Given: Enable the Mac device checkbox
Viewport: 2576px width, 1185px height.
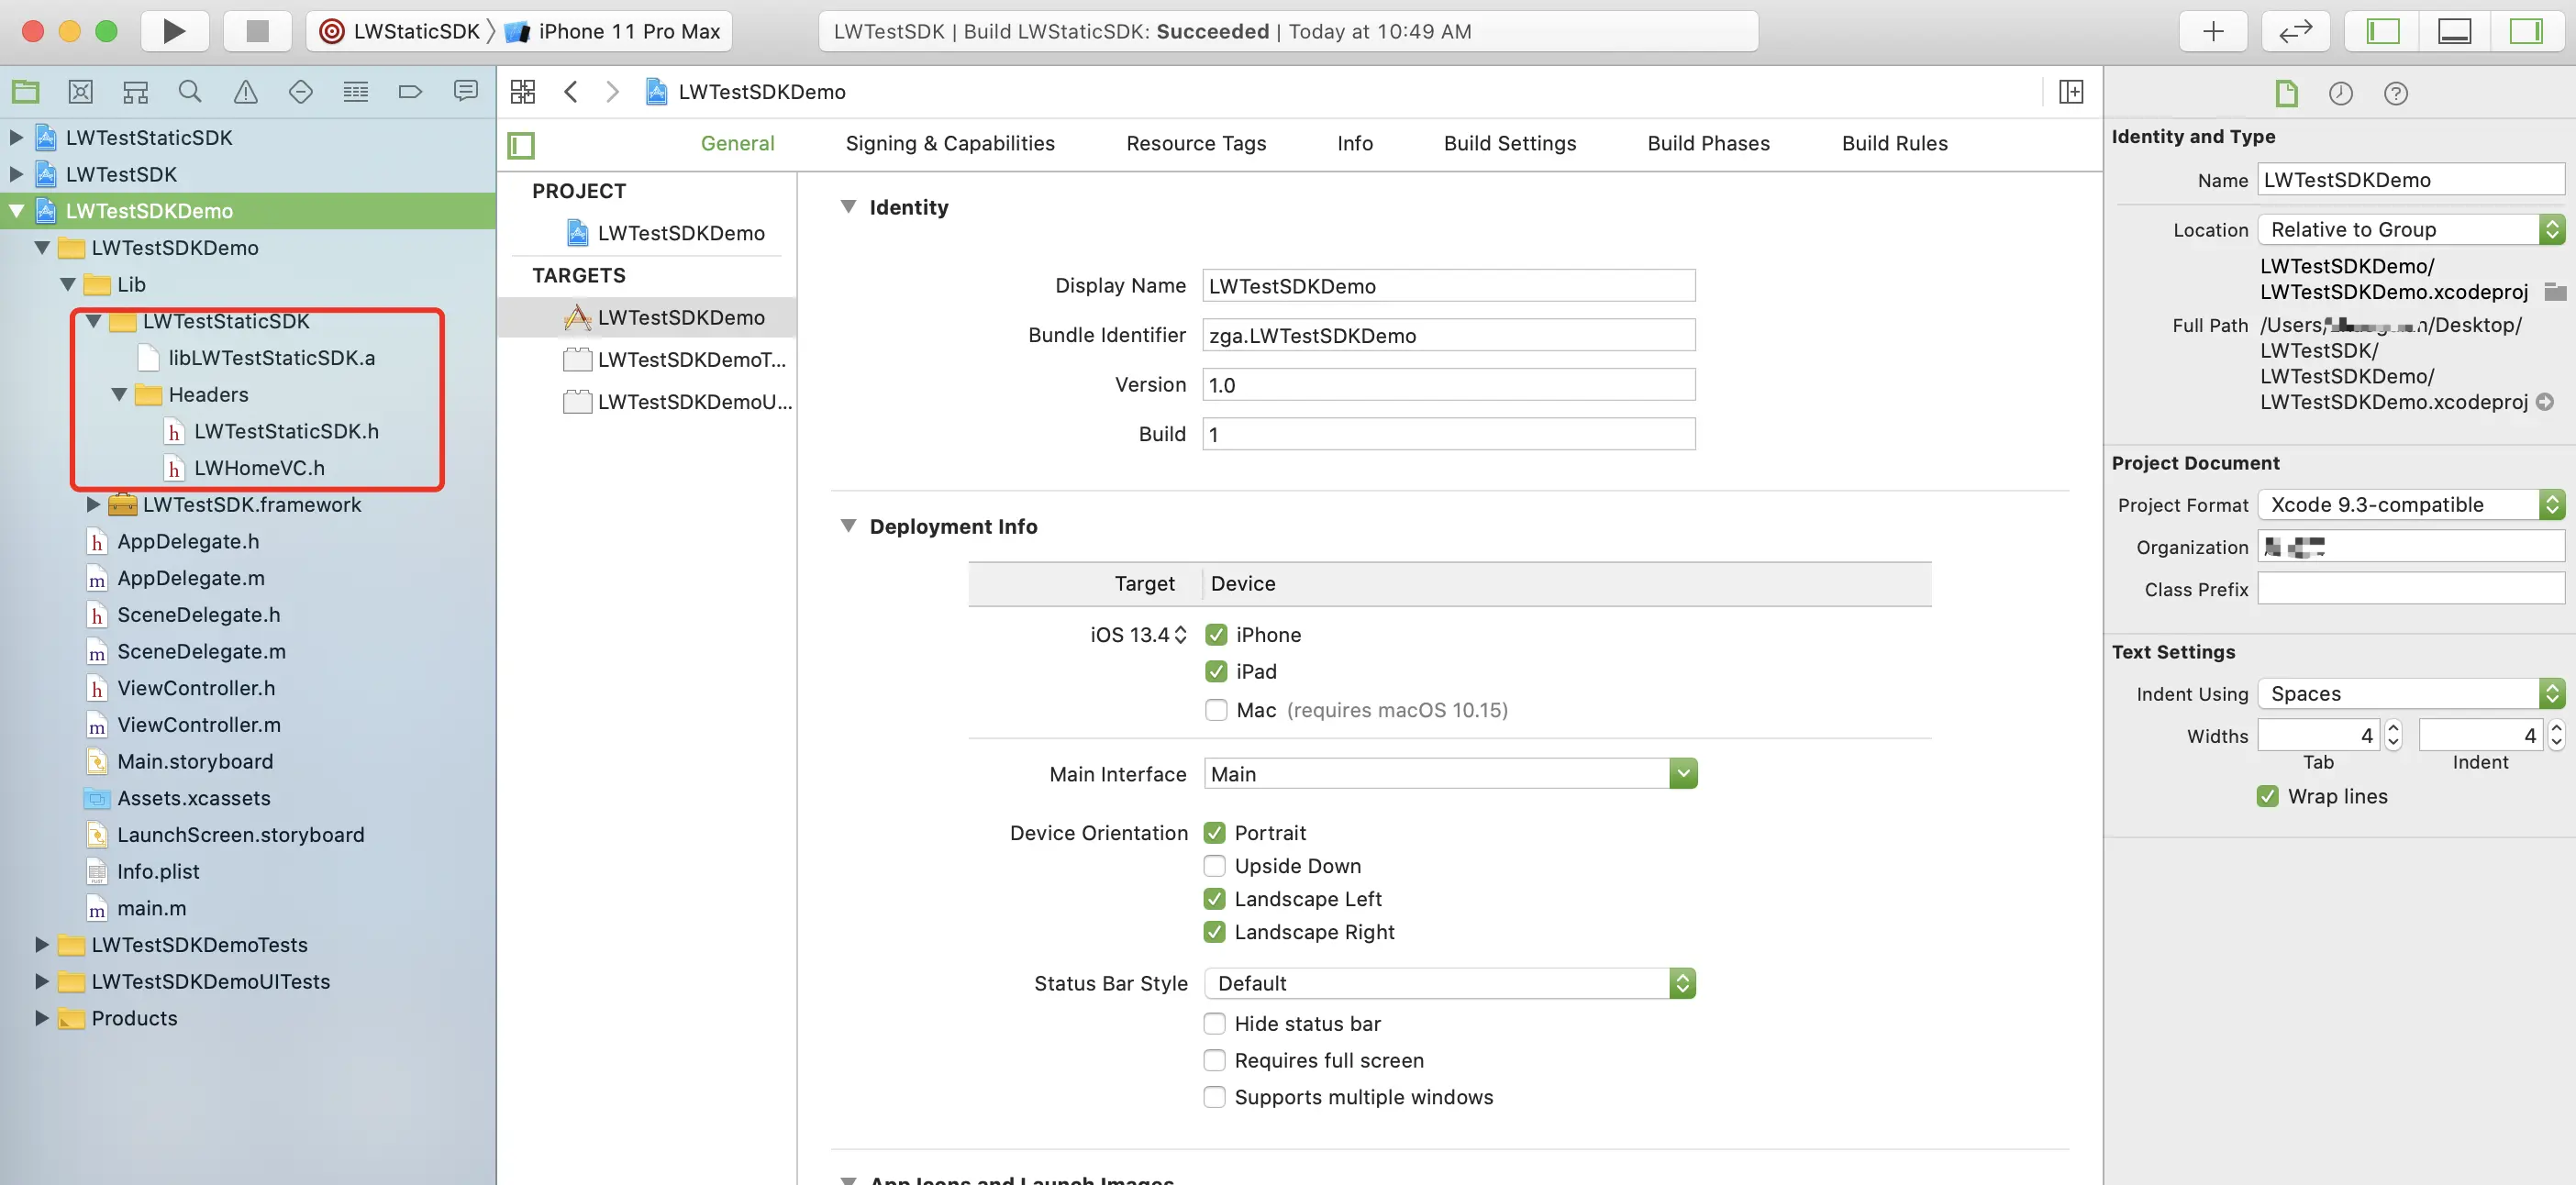Looking at the screenshot, I should 1216,710.
